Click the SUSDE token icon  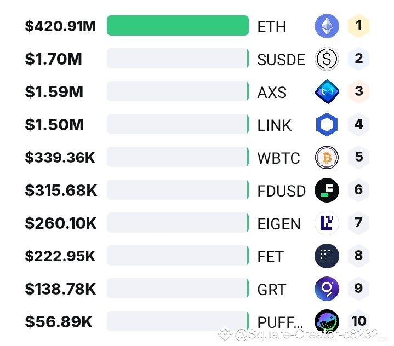[327, 59]
